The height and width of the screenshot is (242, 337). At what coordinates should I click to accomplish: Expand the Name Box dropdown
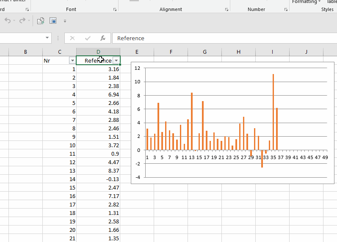(47, 38)
